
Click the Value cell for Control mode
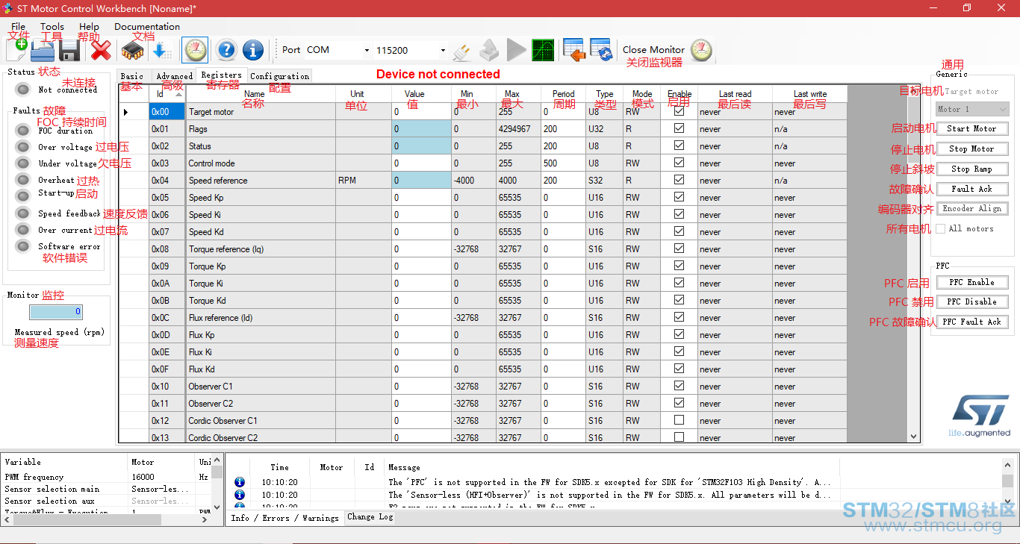[x=421, y=163]
